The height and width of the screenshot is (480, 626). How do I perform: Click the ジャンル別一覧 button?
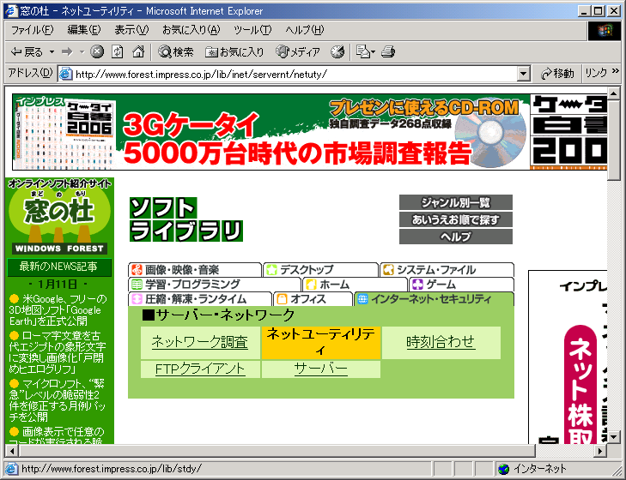tap(455, 202)
